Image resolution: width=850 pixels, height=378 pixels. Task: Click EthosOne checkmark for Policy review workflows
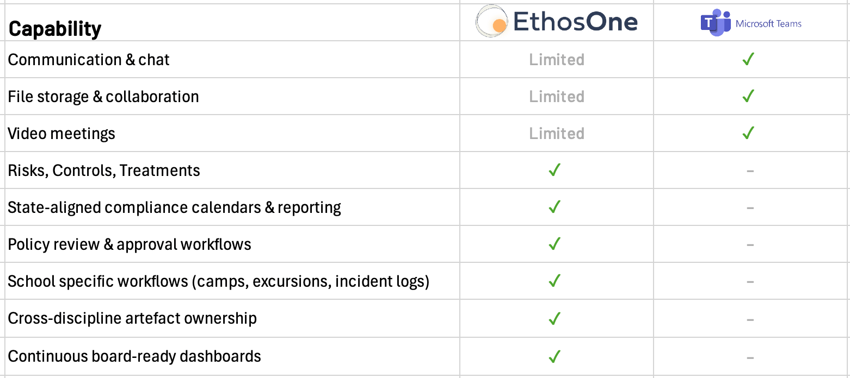(555, 244)
